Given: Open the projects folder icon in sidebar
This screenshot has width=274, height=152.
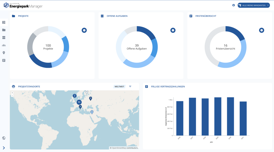Looking at the screenshot, I should (x=4, y=30).
